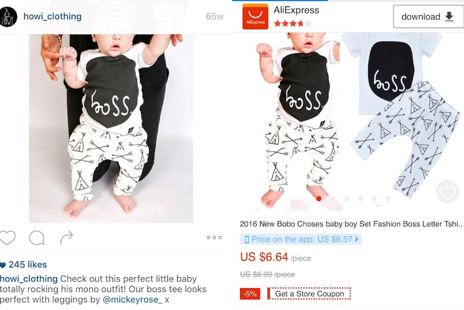Get a Store Coupon

(309, 294)
